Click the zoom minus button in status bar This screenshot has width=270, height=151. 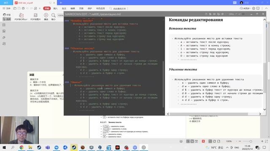240,141
